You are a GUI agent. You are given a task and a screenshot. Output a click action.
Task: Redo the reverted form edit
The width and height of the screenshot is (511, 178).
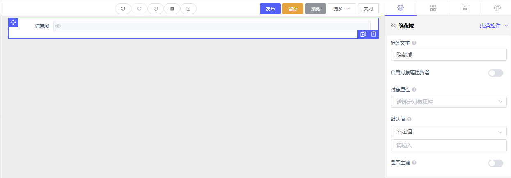[139, 9]
